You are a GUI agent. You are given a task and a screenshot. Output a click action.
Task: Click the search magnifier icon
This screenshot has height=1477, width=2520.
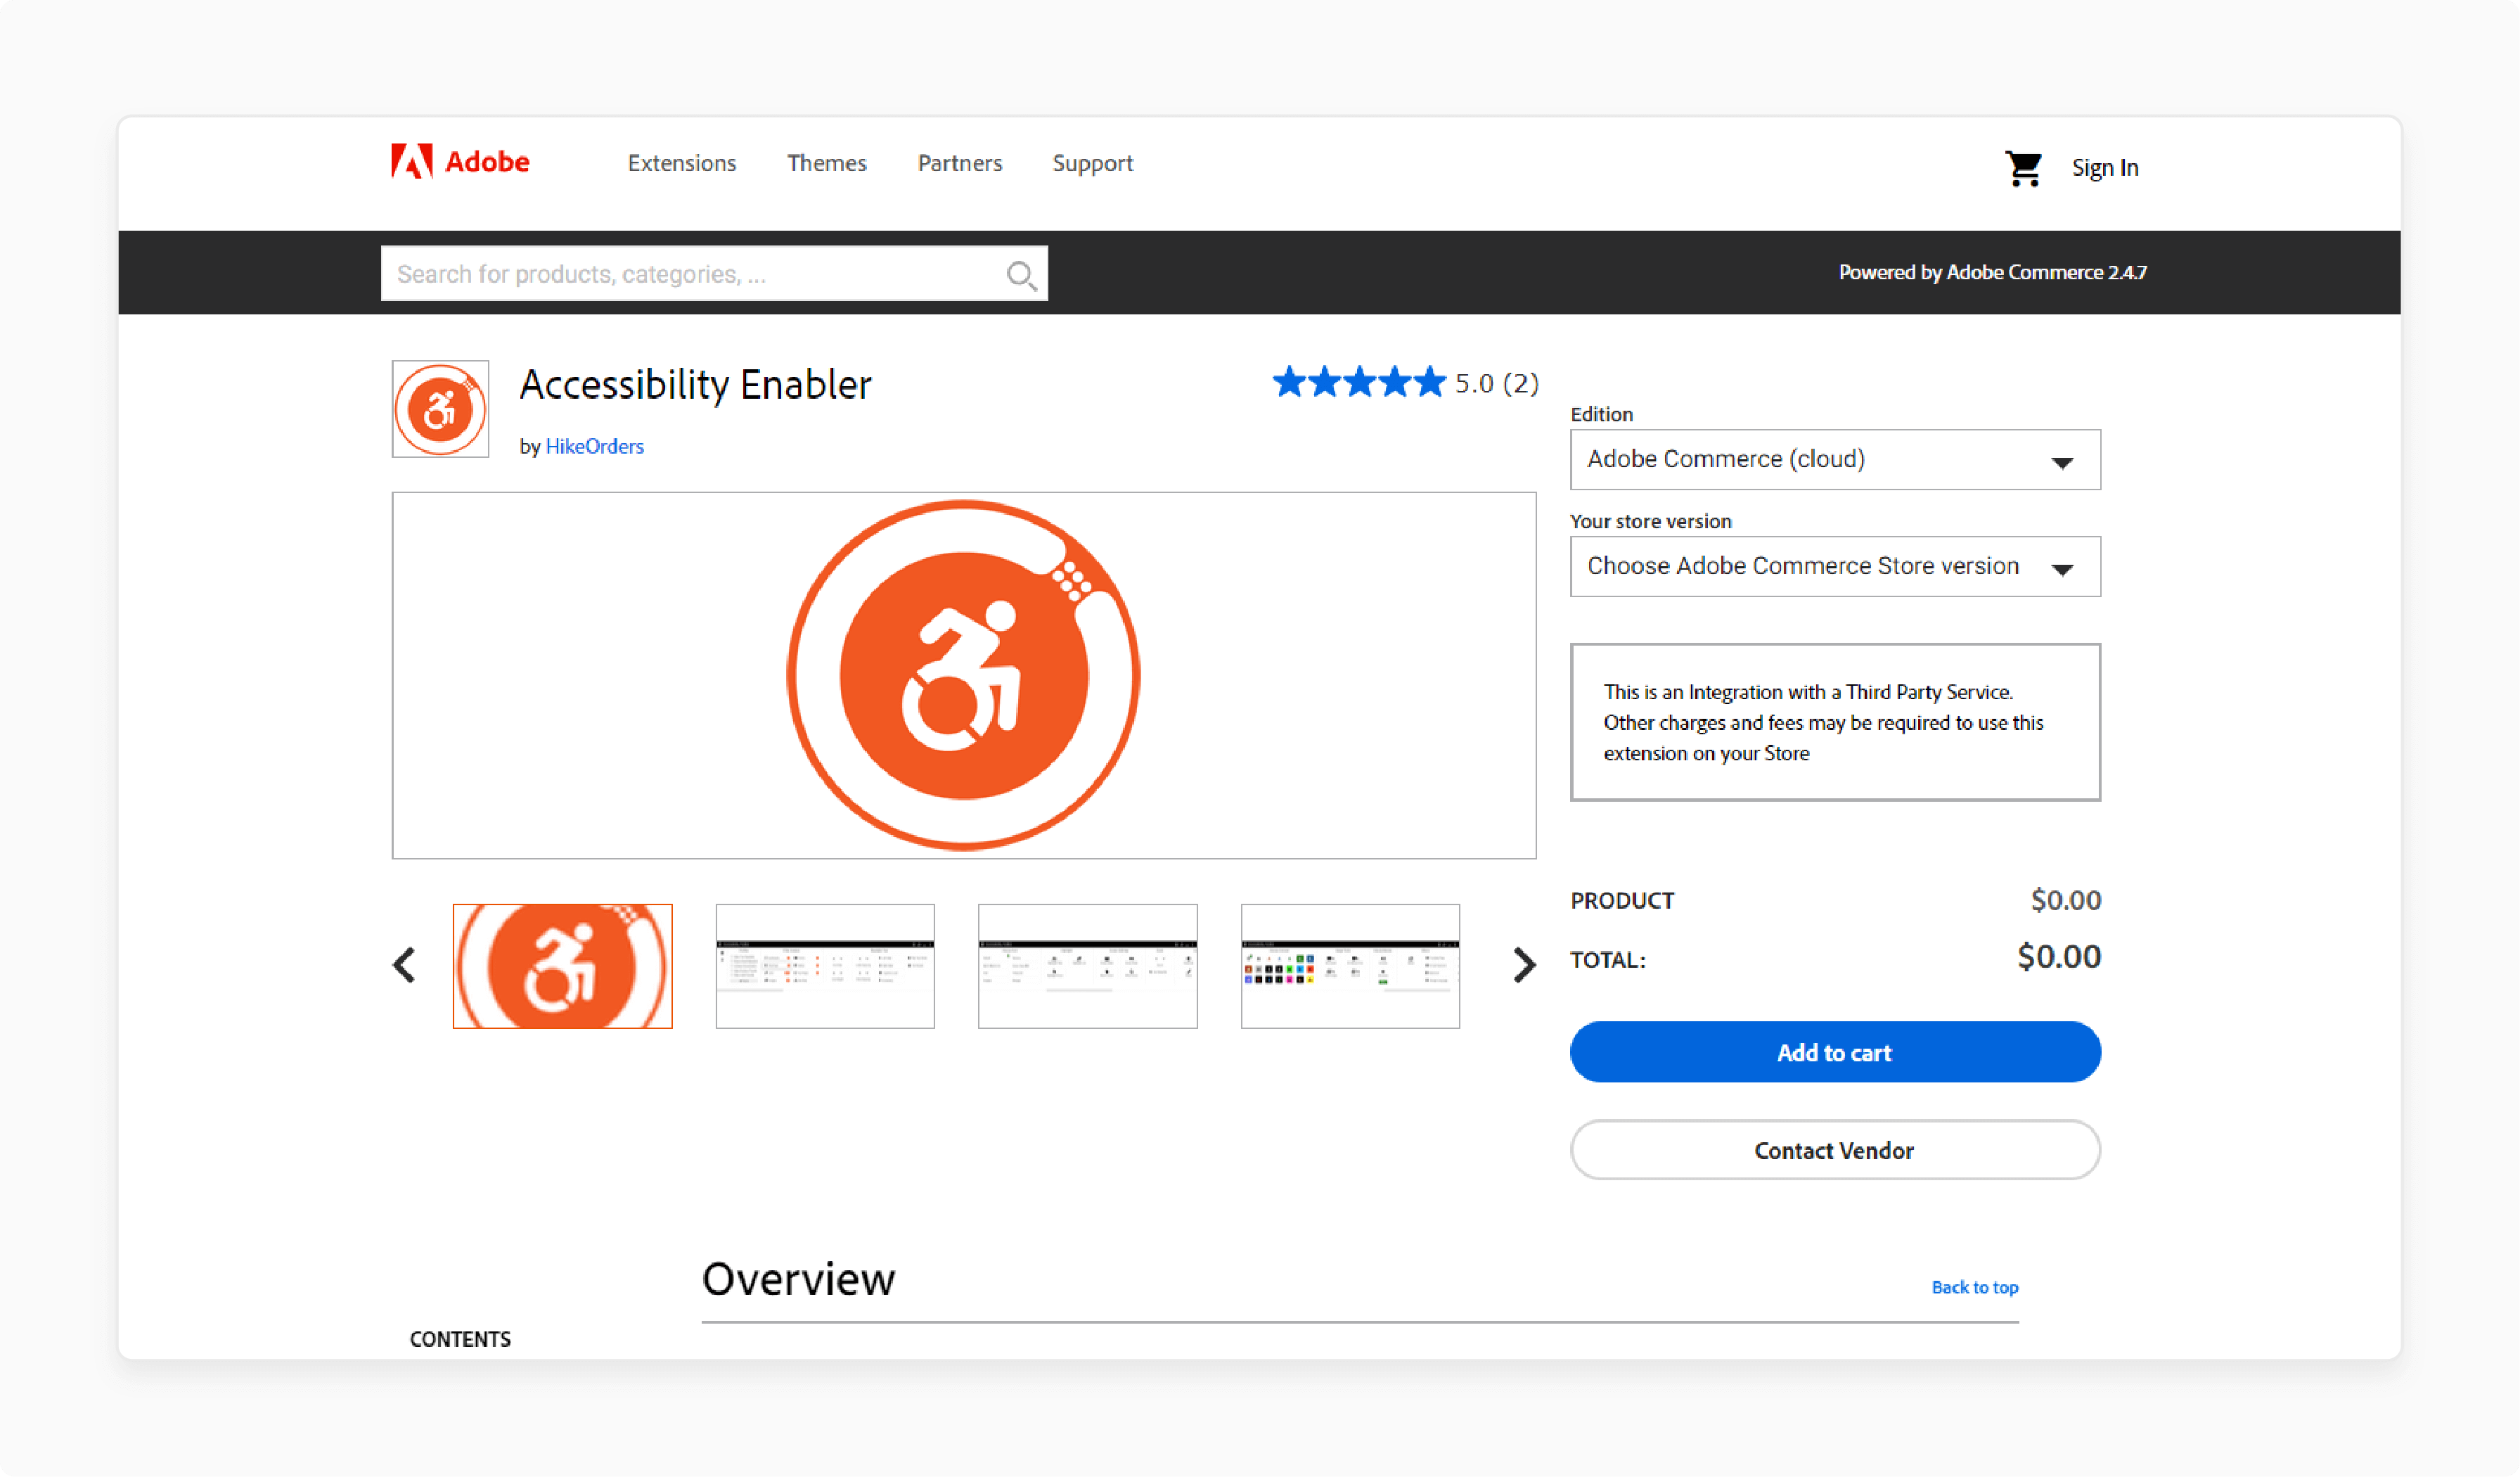[1020, 274]
